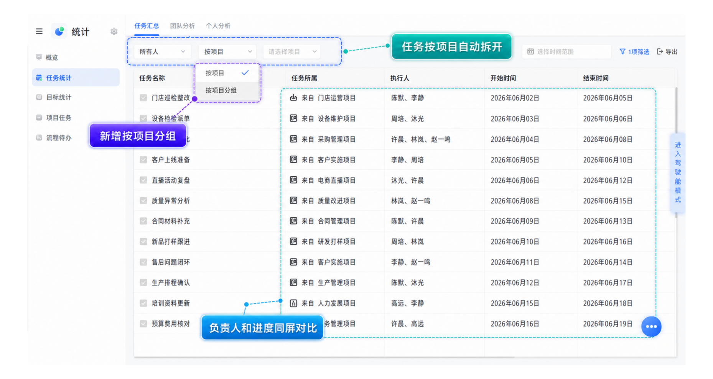Switch to the 团队分析 tab
Viewport: 713px width, 379px height.
[183, 26]
